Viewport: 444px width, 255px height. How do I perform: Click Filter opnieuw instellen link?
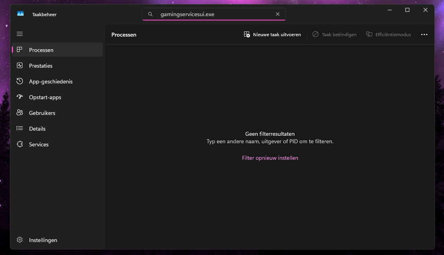[x=270, y=158]
